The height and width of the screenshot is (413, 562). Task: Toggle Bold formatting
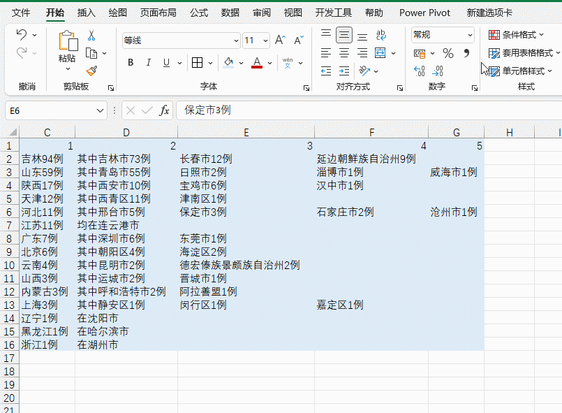point(130,62)
